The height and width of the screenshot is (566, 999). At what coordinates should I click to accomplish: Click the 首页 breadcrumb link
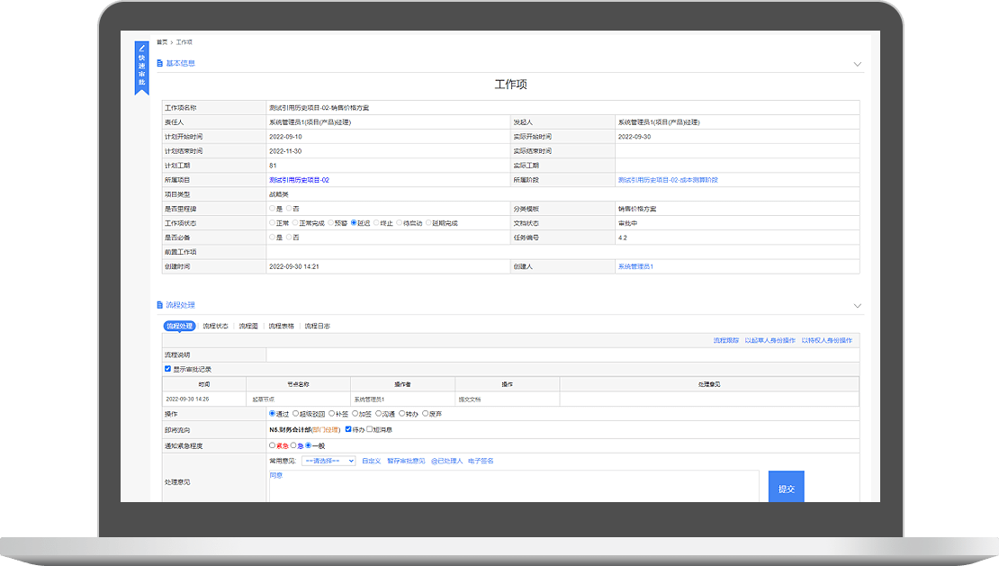coord(162,42)
